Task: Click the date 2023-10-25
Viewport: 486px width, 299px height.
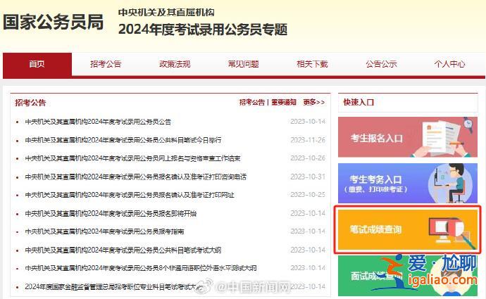Action: 308,195
